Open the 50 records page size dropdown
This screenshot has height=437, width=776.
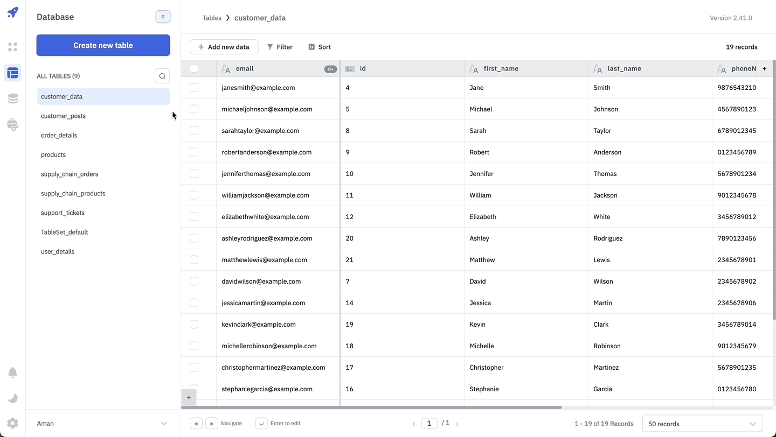[702, 424]
